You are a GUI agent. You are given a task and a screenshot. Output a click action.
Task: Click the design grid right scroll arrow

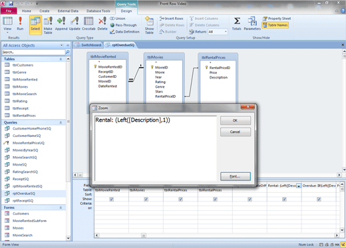tap(337, 235)
